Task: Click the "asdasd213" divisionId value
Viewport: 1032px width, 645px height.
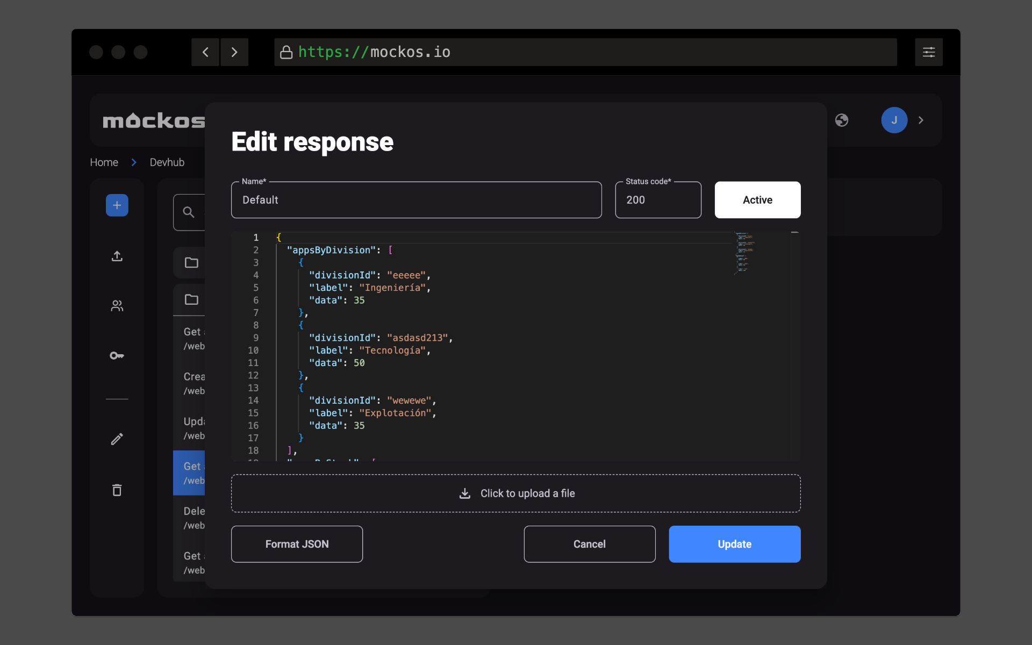Action: click(418, 338)
